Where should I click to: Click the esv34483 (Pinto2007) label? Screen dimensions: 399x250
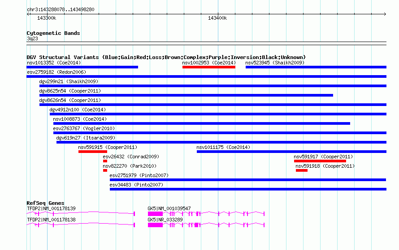click(x=136, y=185)
